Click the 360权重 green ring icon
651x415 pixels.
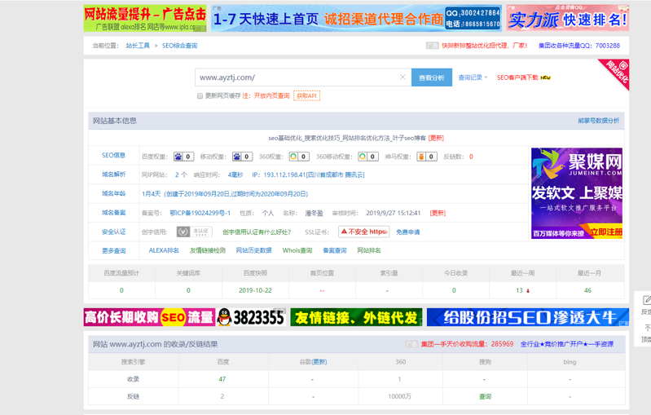(294, 157)
